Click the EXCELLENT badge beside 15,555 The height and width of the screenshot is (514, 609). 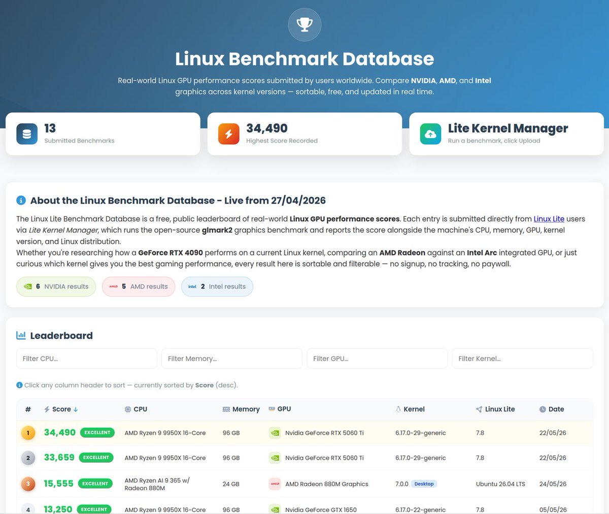(95, 484)
